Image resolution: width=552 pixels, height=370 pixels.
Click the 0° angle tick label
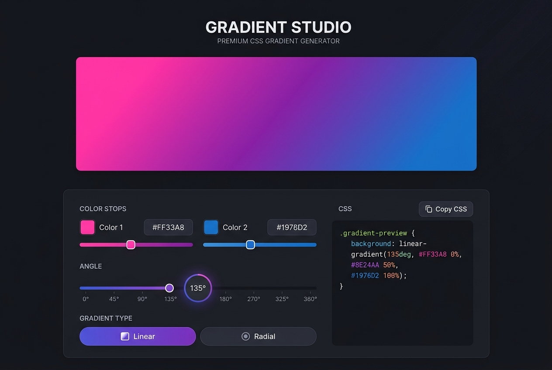86,299
